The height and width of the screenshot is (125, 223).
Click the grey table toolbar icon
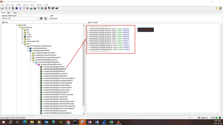(24, 8)
